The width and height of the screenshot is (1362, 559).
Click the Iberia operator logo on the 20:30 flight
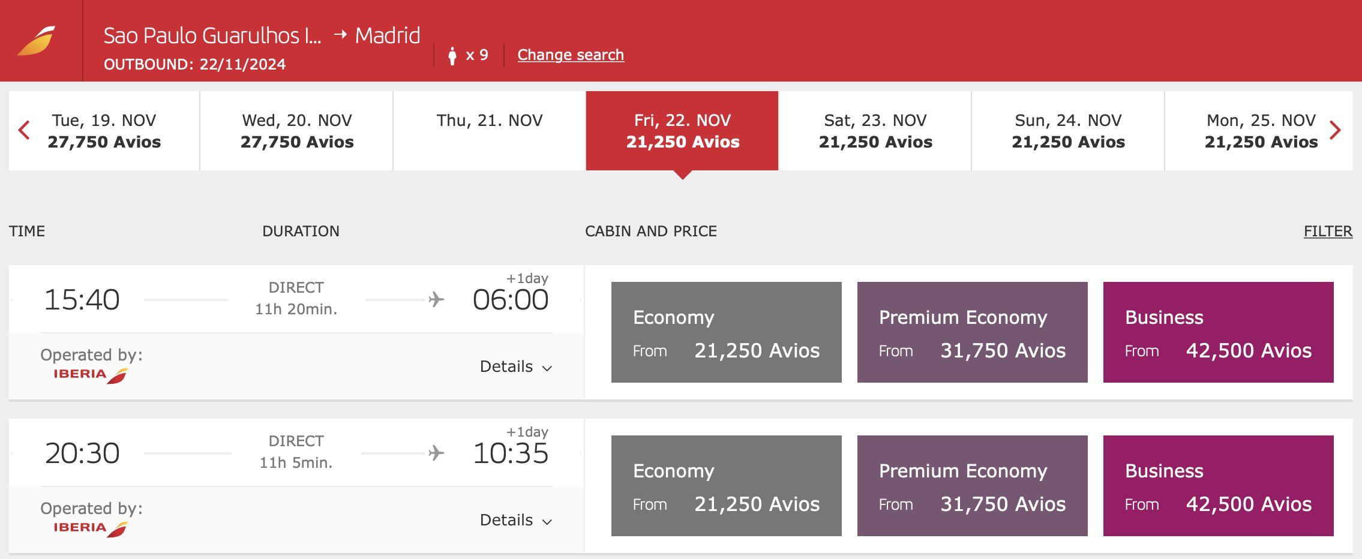(90, 528)
